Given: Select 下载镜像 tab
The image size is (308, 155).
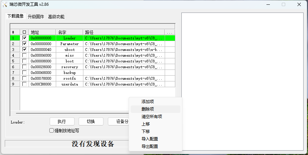Looking at the screenshot, I should coord(15,16).
